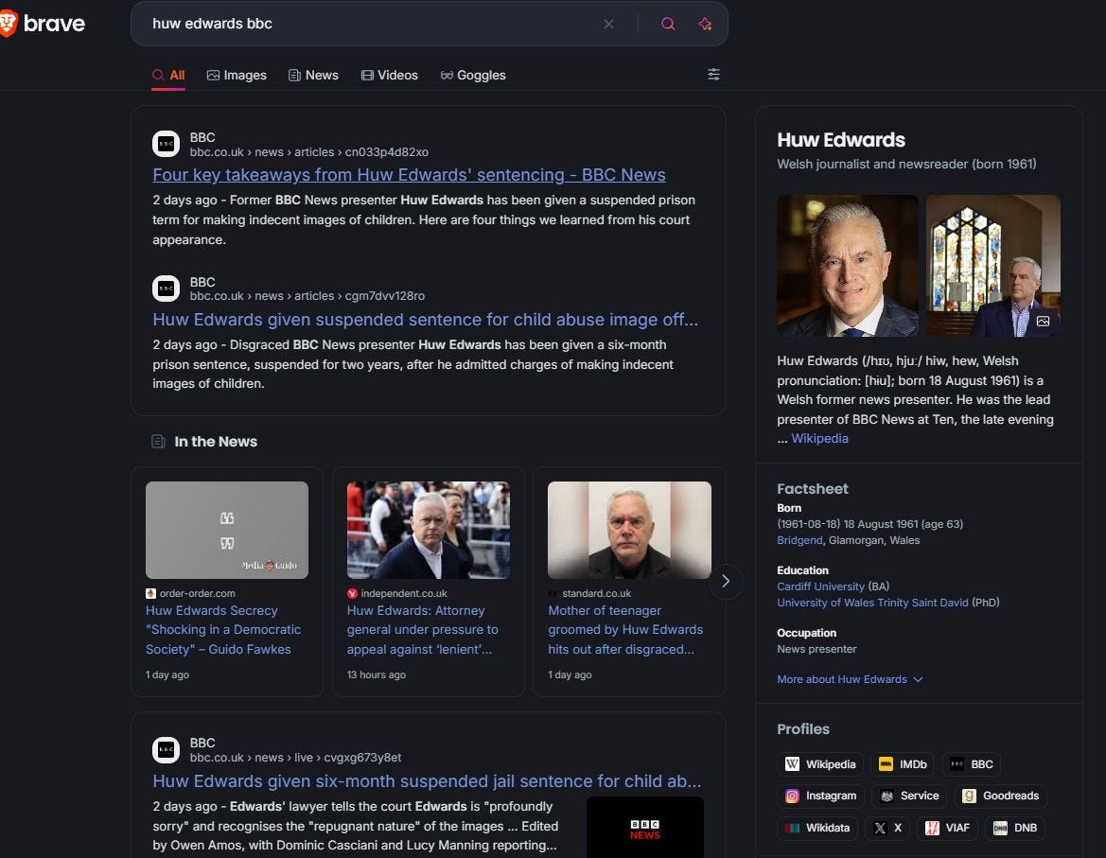Open the Wikipedia profile button
Screen dimensions: 1106x858
pos(820,764)
